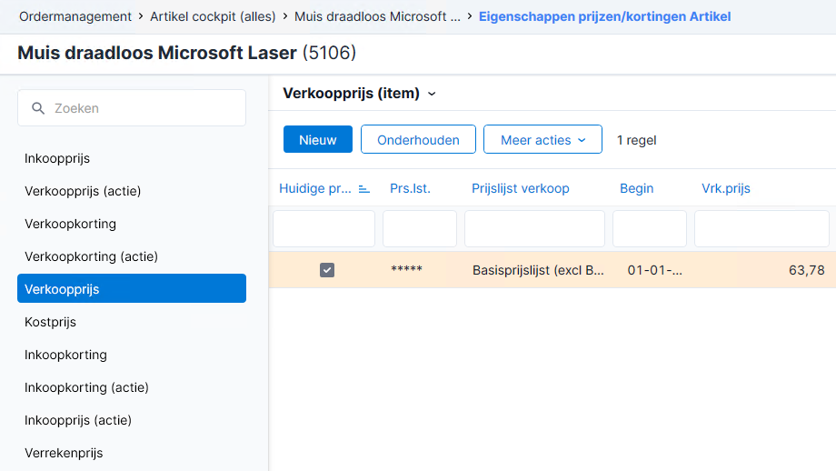The image size is (836, 471).
Task: Open Artikel cockpit (alles) breadcrumb
Action: 213,16
